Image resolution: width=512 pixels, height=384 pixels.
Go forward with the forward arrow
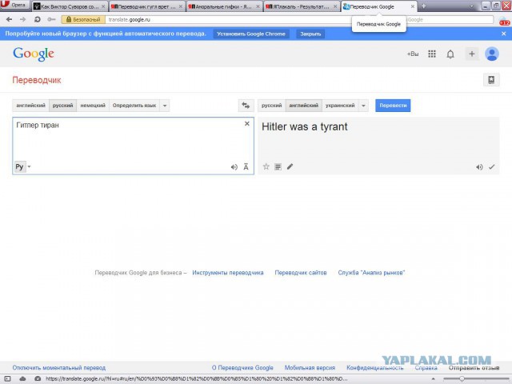pyautogui.click(x=22, y=19)
